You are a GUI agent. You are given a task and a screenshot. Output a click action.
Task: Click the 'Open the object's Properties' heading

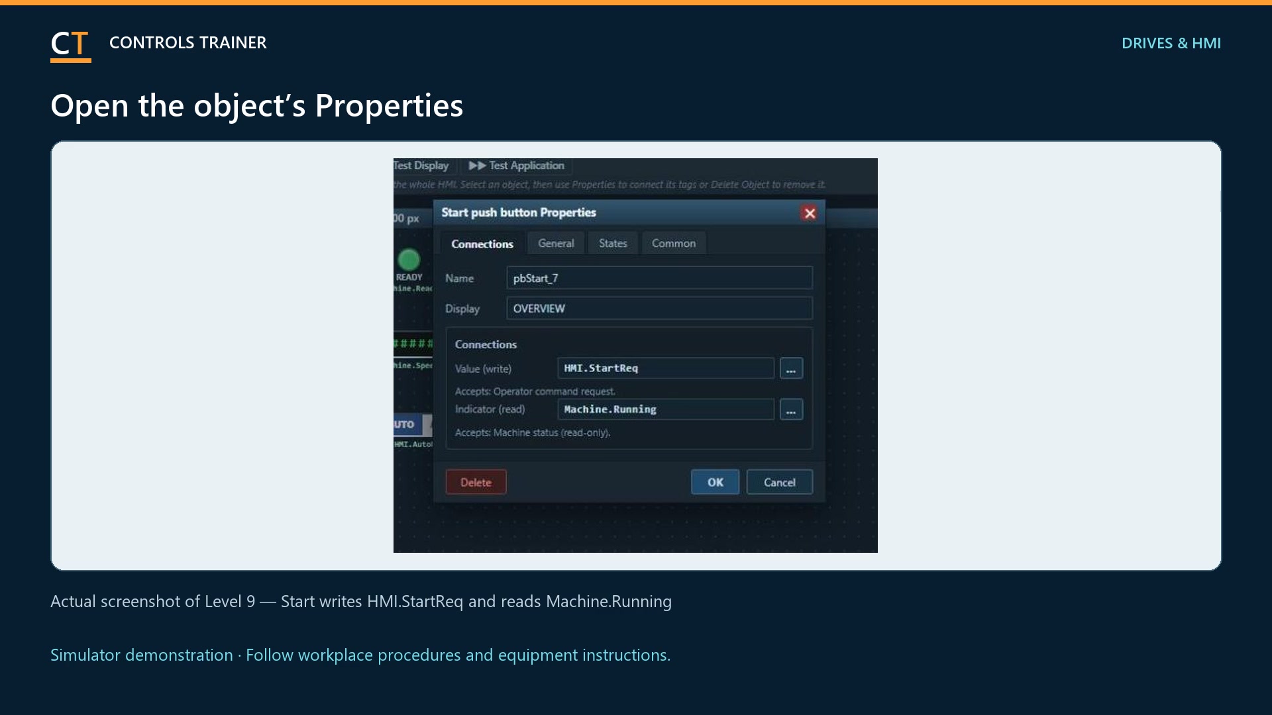pyautogui.click(x=257, y=106)
